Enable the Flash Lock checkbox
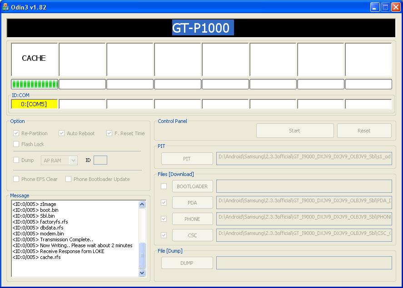 16,144
